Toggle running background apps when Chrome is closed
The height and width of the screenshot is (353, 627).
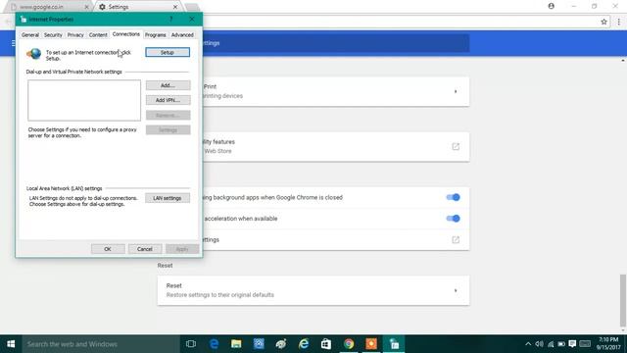pyautogui.click(x=453, y=197)
